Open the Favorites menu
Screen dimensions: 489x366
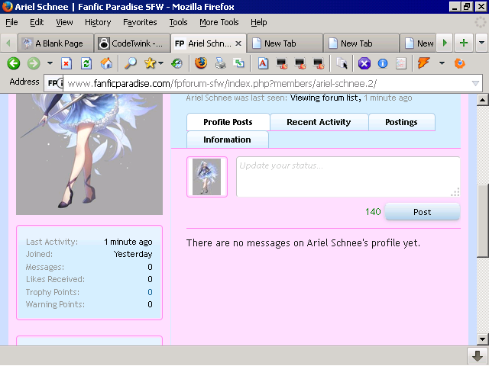coord(140,22)
